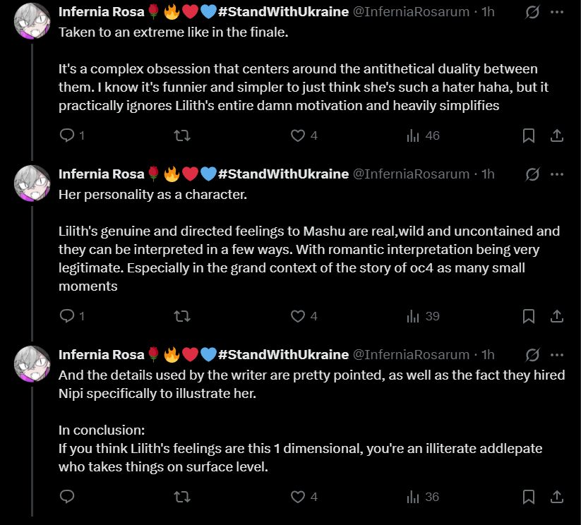Screen dimensions: 581x525
Task: Open the 1h timestamp on the second tweet
Action: coord(488,174)
